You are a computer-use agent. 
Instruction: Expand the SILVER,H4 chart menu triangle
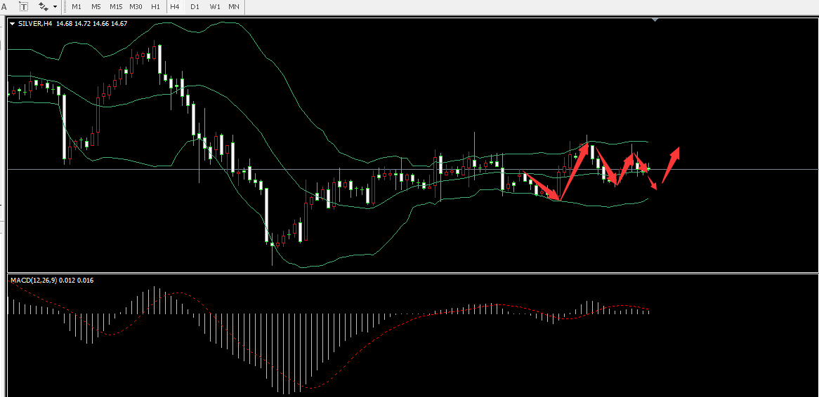tap(12, 24)
